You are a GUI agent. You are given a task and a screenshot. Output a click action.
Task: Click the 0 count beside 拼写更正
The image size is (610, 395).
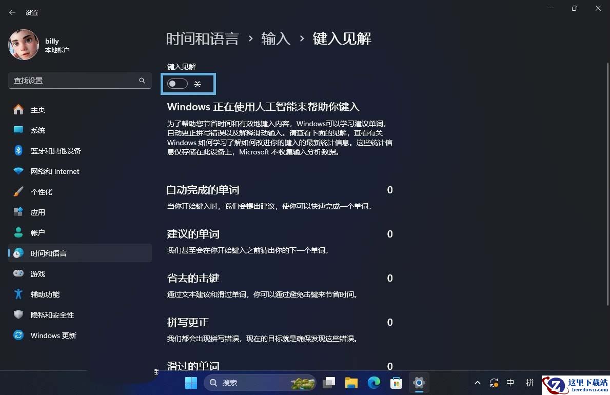[390, 322]
